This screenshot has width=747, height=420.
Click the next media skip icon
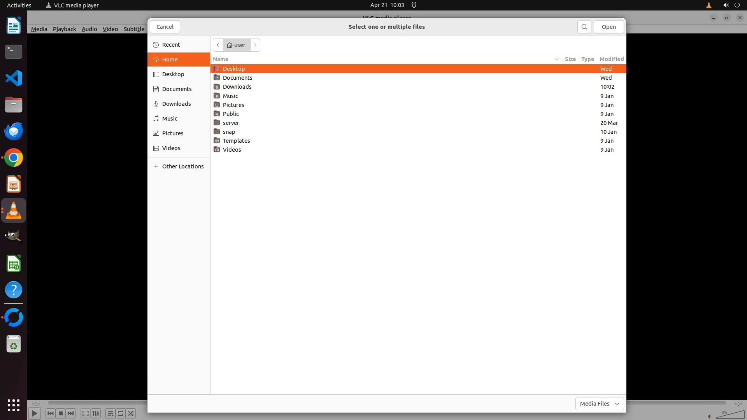click(71, 413)
